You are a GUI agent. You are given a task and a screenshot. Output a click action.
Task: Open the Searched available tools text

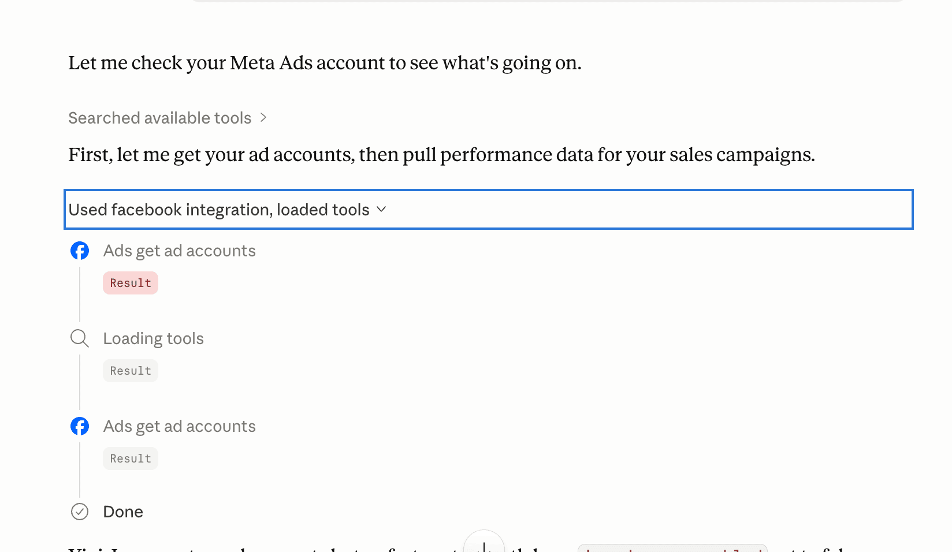click(160, 118)
